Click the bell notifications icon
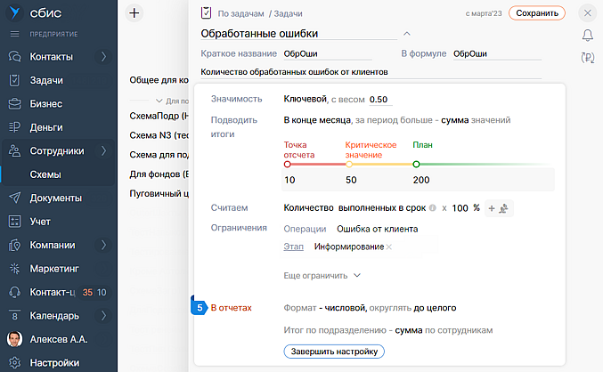The width and height of the screenshot is (603, 372). pos(587,36)
